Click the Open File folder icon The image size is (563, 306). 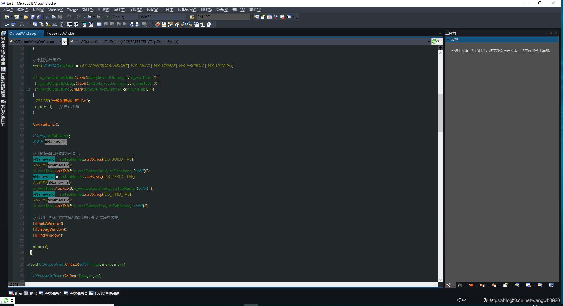(26, 17)
